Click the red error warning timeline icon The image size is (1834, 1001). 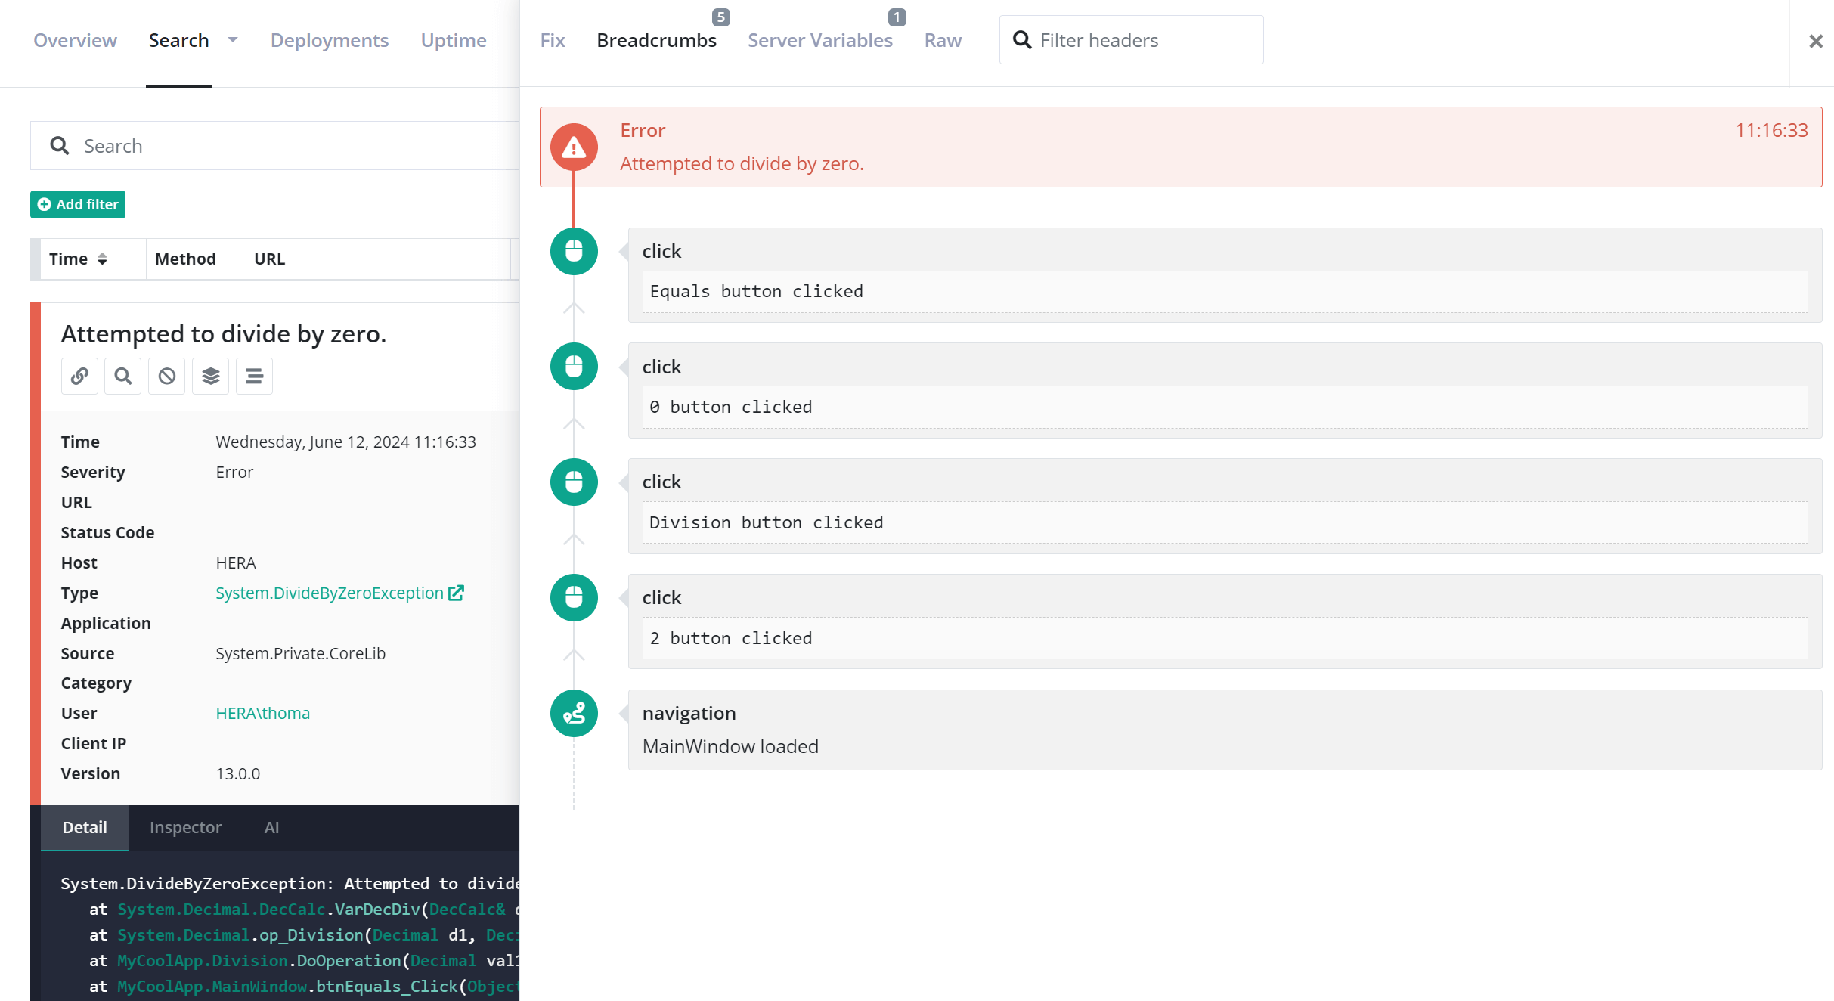tap(574, 147)
